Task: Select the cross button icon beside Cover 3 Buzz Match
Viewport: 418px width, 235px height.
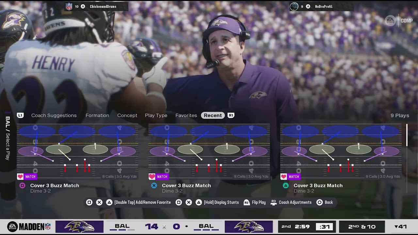Action: tap(154, 185)
